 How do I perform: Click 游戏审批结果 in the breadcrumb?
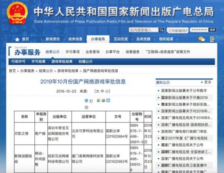click(x=68, y=71)
